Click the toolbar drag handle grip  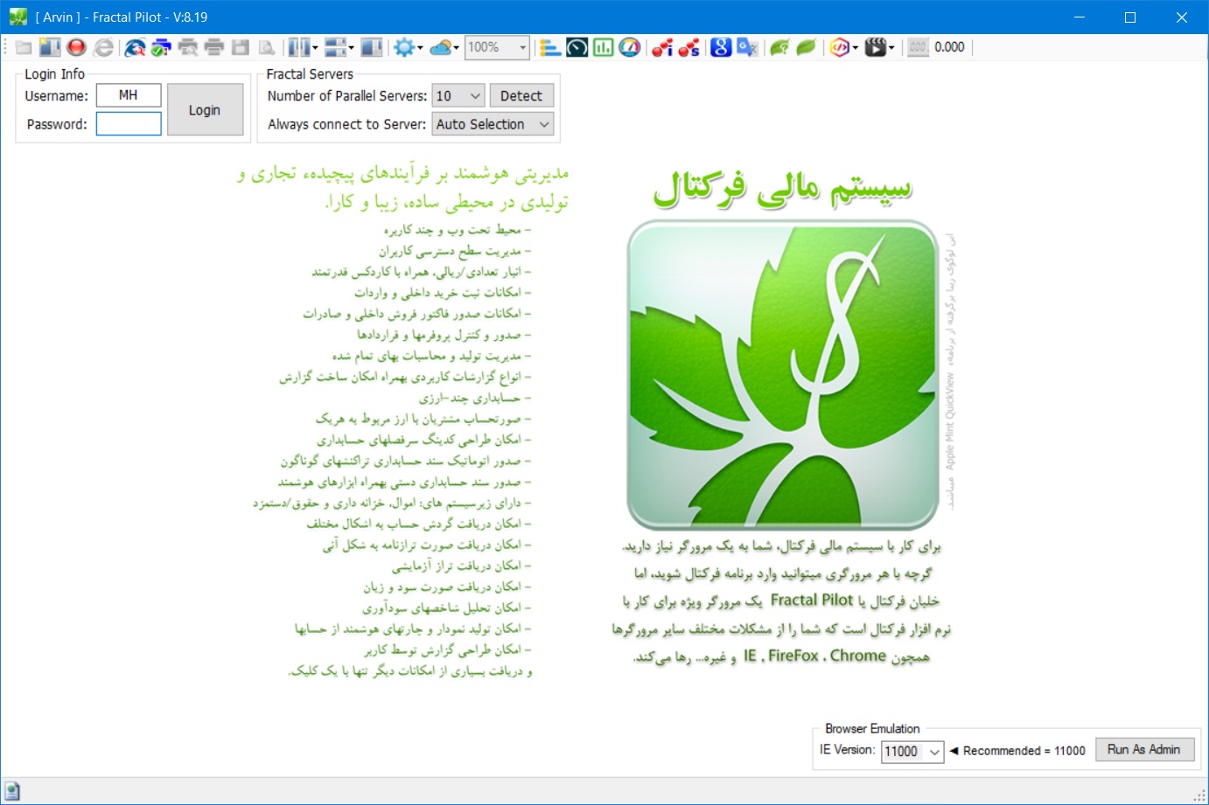point(6,47)
